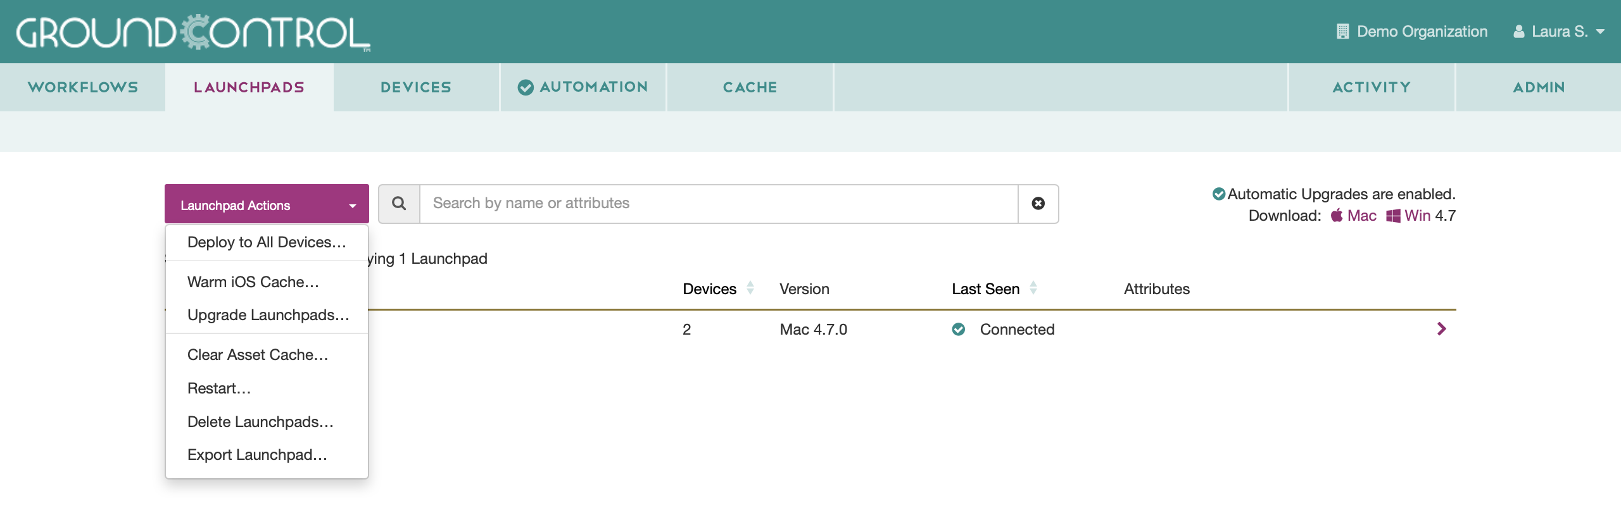Click the Automation checkmark icon
Viewport: 1621px width, 520px height.
click(525, 87)
